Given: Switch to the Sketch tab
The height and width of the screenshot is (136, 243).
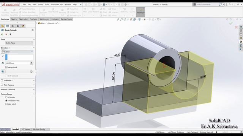Looking at the screenshot, I should click(x=14, y=19).
